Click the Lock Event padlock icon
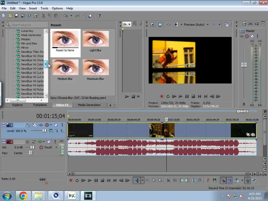This screenshot has width=268, height=201. [200, 180]
